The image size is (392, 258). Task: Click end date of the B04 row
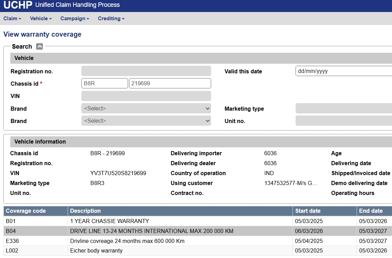(373, 231)
